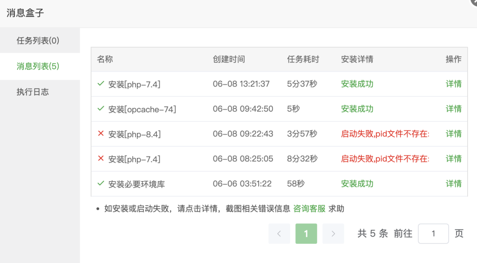This screenshot has height=263, width=477.
Task: Select page 1 in the pagination
Action: click(x=306, y=234)
